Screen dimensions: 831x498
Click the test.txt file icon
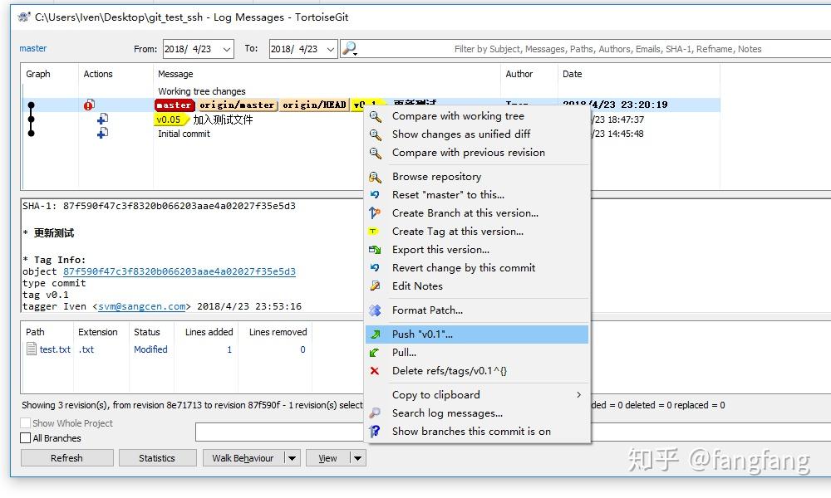point(32,349)
